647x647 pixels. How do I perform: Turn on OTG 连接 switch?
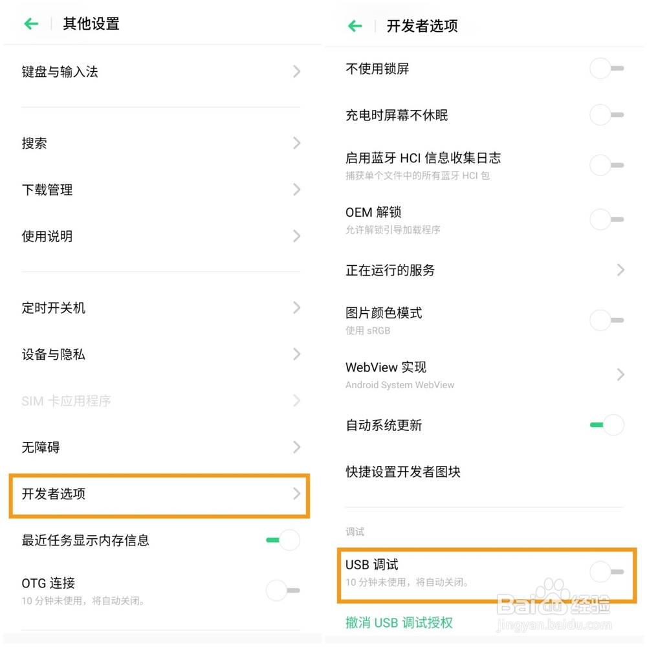[283, 590]
